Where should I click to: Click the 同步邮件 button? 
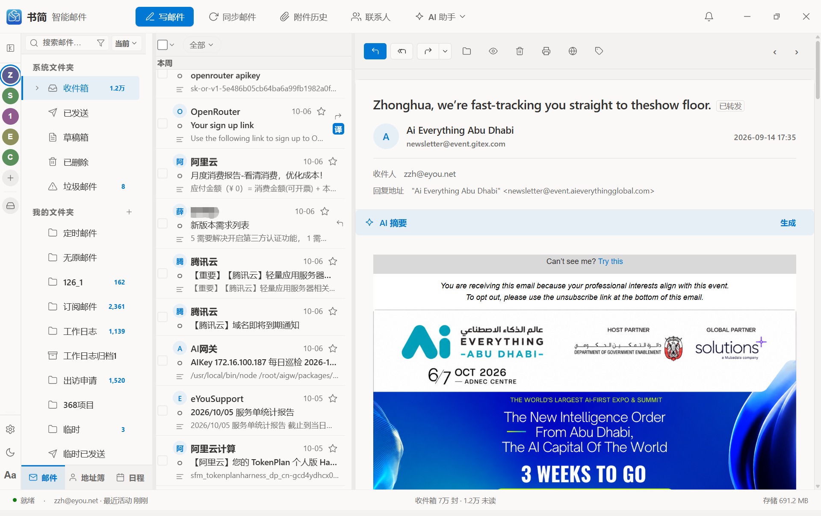pos(232,17)
